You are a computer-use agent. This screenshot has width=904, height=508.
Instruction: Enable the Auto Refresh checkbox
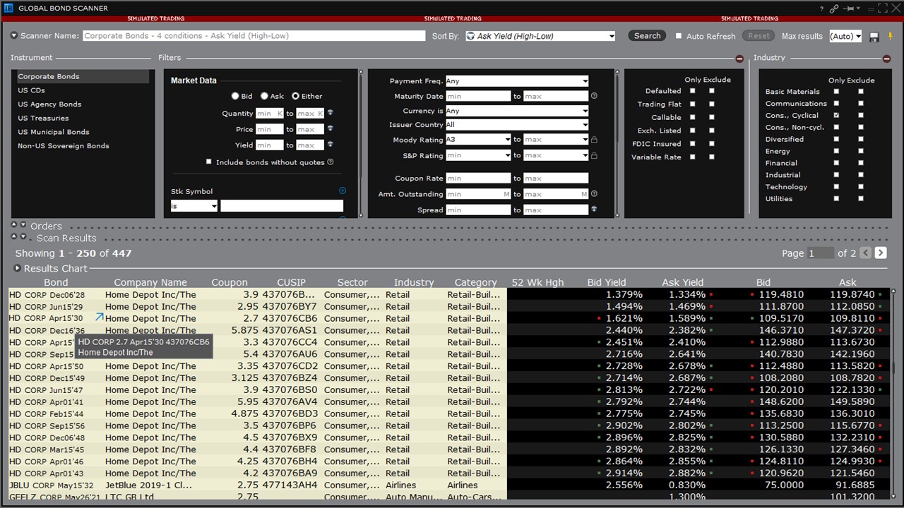(679, 36)
